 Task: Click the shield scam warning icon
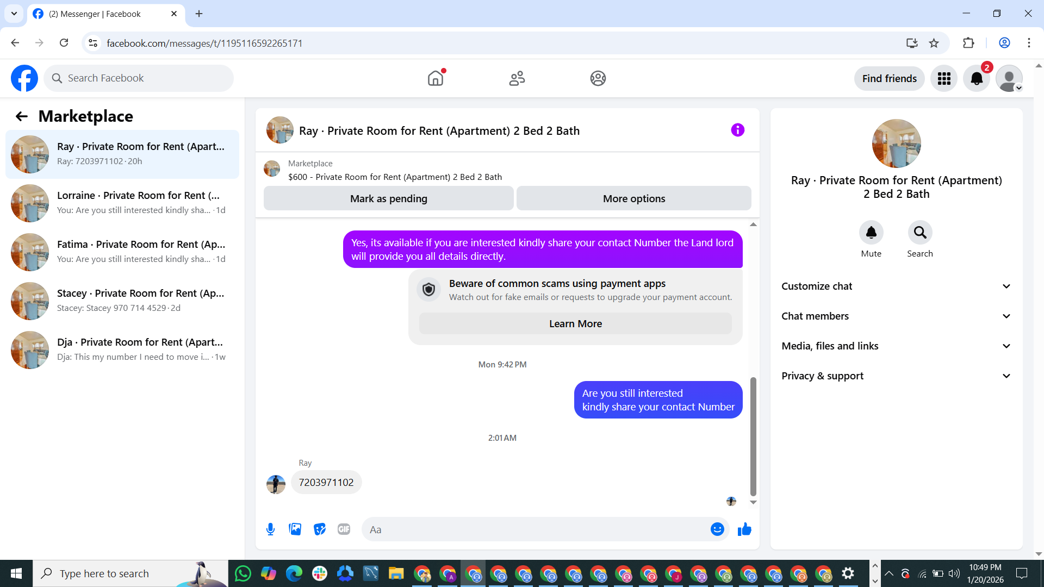tap(428, 290)
